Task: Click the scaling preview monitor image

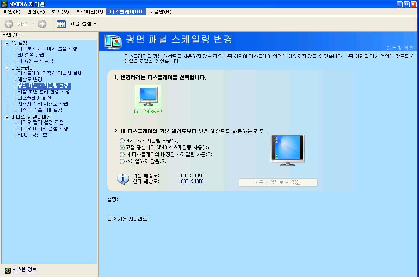Action: [x=288, y=150]
